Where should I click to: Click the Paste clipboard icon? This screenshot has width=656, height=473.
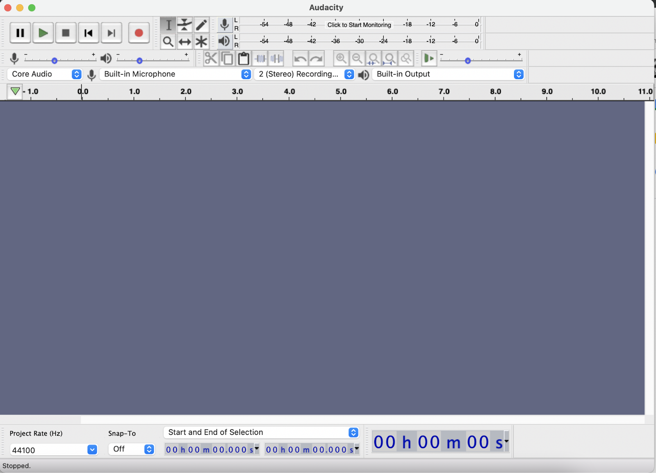(244, 59)
